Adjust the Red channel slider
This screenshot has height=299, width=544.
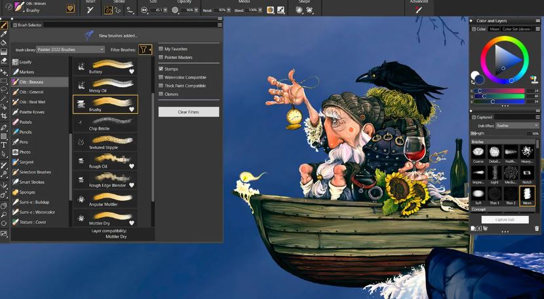click(499, 91)
